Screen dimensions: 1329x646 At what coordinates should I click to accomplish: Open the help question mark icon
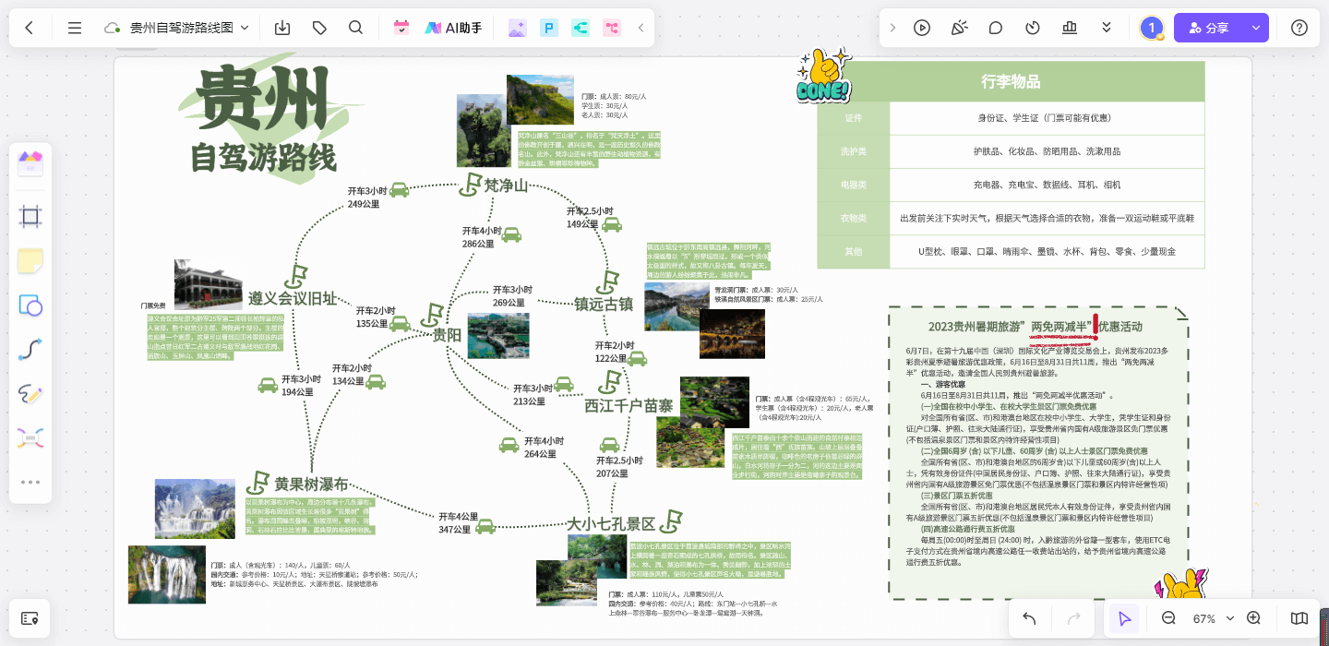1299,28
